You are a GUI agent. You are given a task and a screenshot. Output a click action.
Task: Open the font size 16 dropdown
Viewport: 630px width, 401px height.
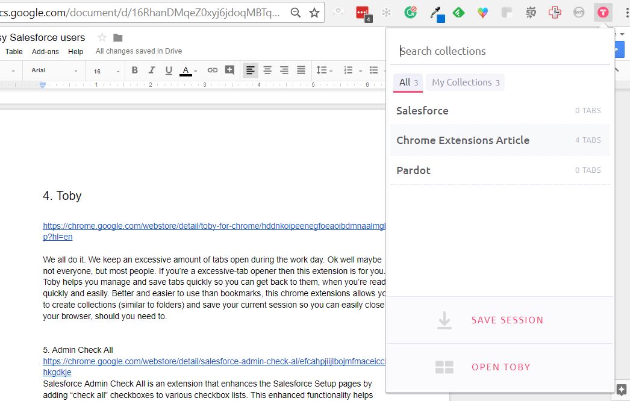point(106,71)
